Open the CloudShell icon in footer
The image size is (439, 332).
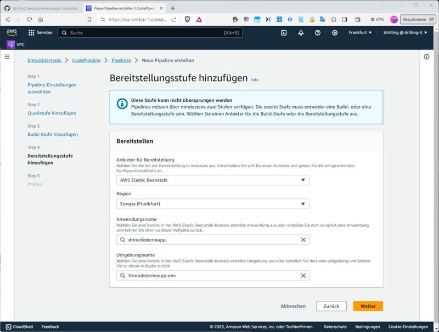click(8, 327)
